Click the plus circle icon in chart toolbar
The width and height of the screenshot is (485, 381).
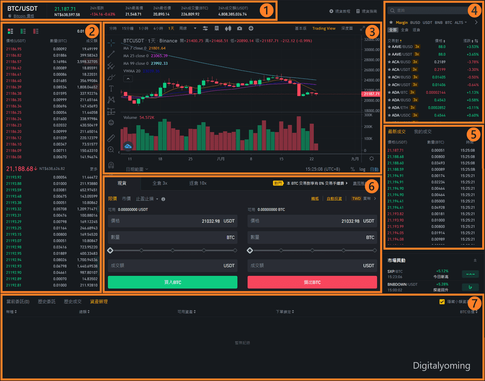251,29
